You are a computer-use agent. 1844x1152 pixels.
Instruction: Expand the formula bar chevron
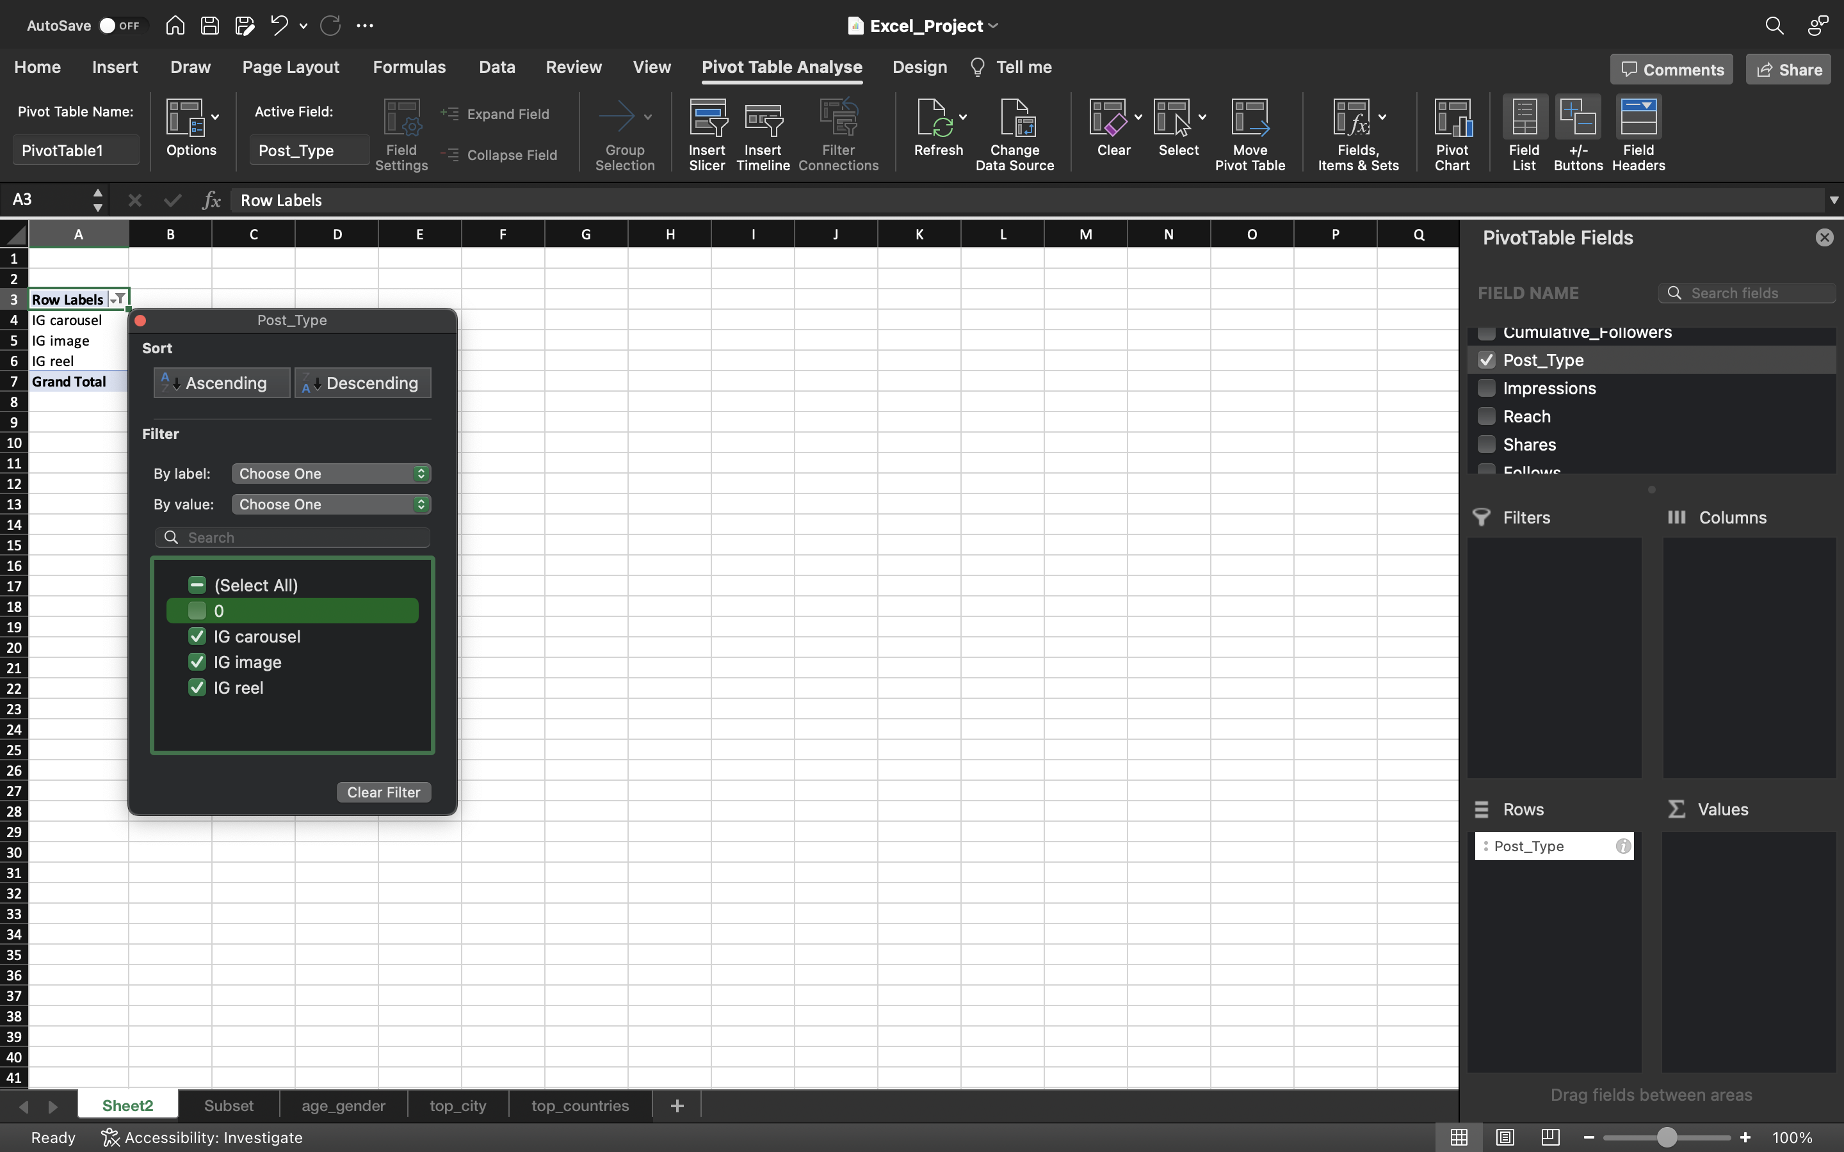coord(1833,200)
